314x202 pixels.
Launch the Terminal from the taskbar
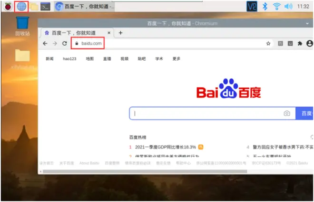pyautogui.click(x=46, y=7)
